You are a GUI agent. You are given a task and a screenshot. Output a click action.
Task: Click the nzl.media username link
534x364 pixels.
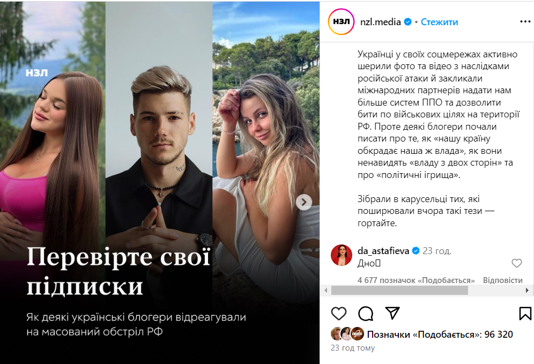381,22
